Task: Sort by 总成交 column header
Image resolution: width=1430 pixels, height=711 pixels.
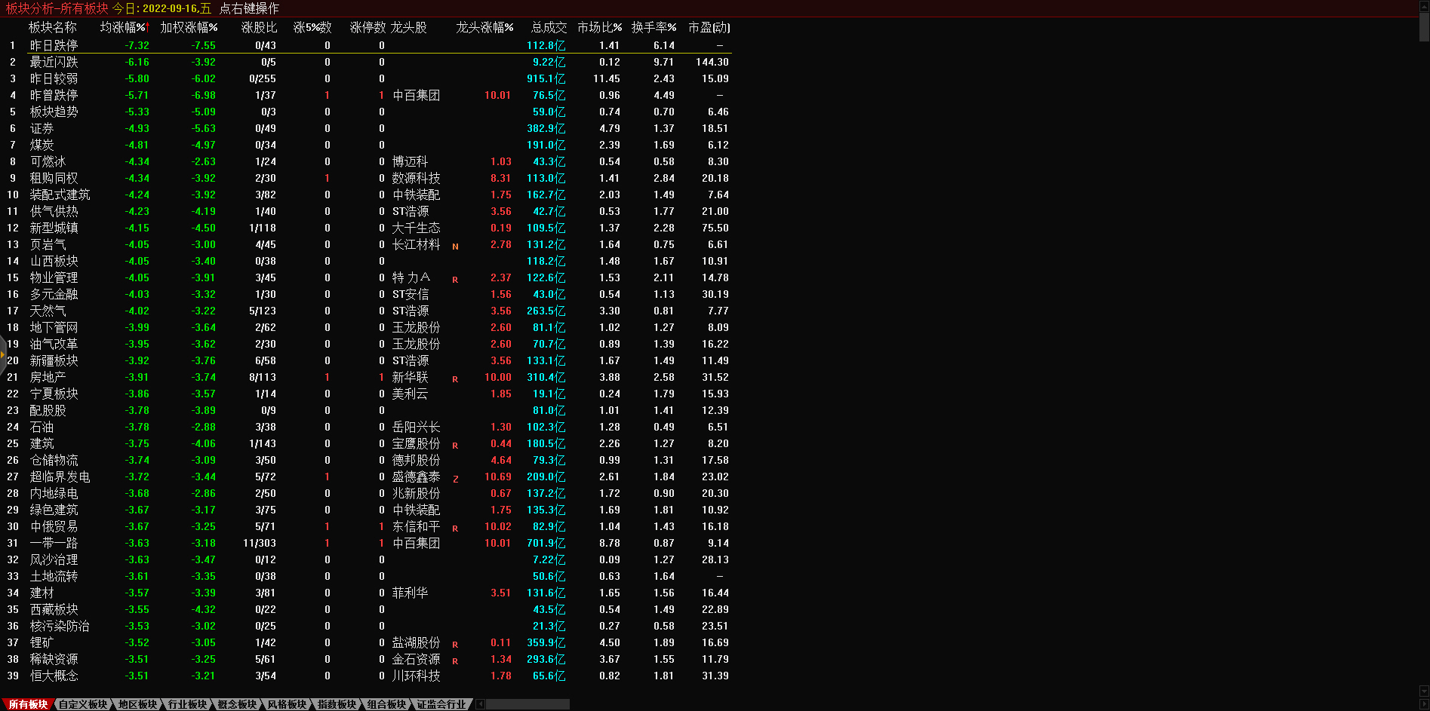Action: pos(548,27)
